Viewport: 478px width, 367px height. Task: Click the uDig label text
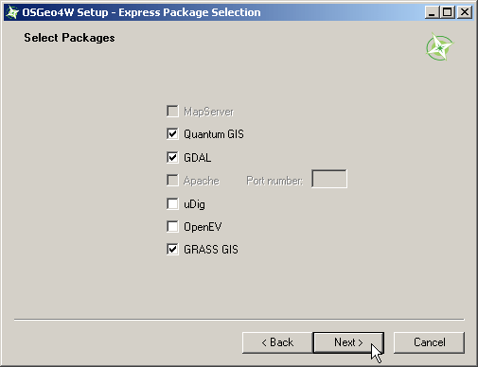pyautogui.click(x=194, y=204)
